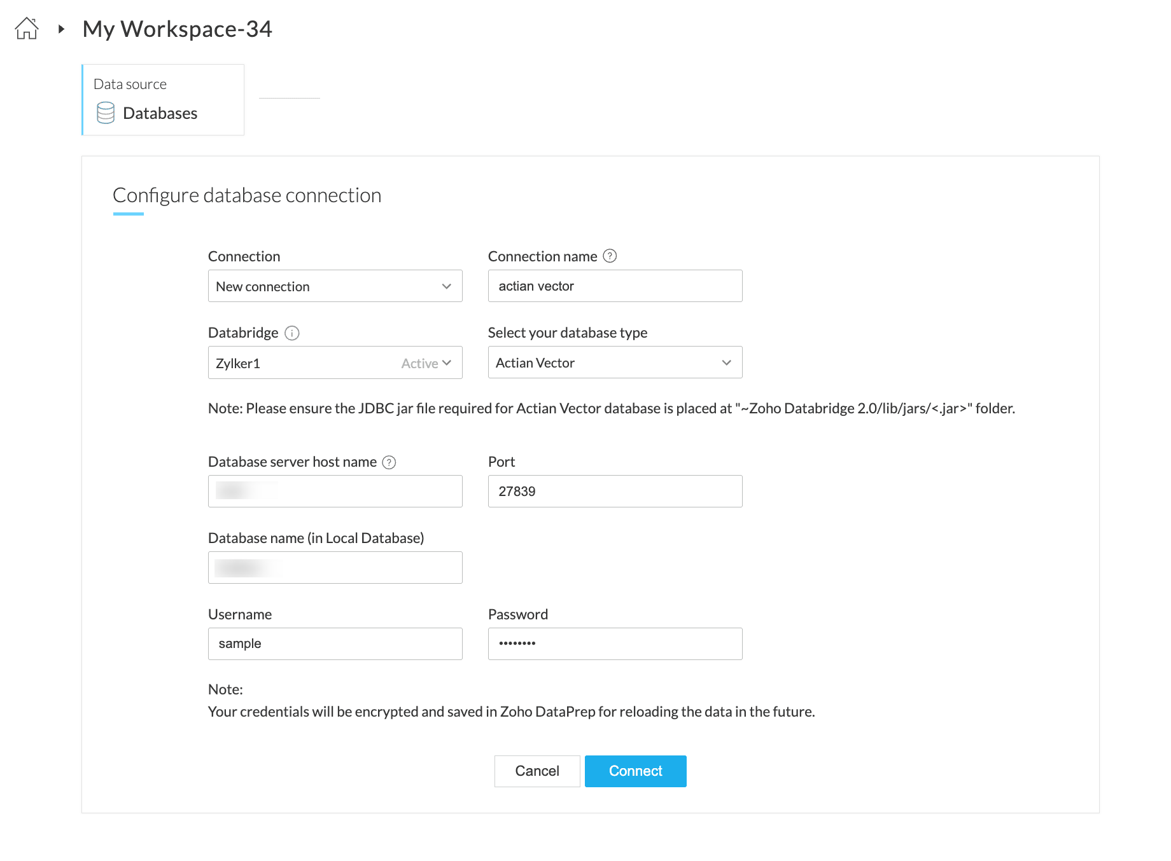Click the Databridge info icon
The height and width of the screenshot is (861, 1171).
(x=292, y=333)
